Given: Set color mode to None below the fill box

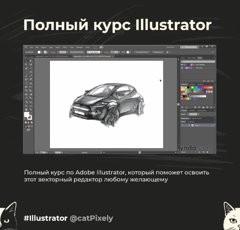Looking at the screenshot, I should coord(32,123).
